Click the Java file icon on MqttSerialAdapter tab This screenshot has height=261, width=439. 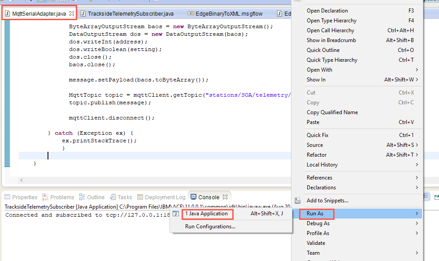point(8,13)
